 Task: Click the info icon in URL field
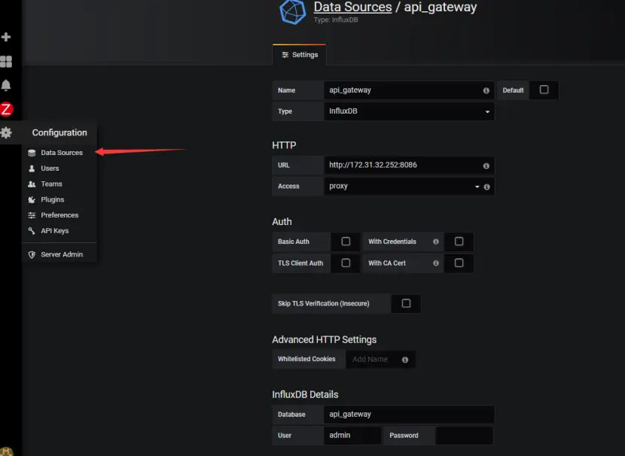(x=486, y=166)
